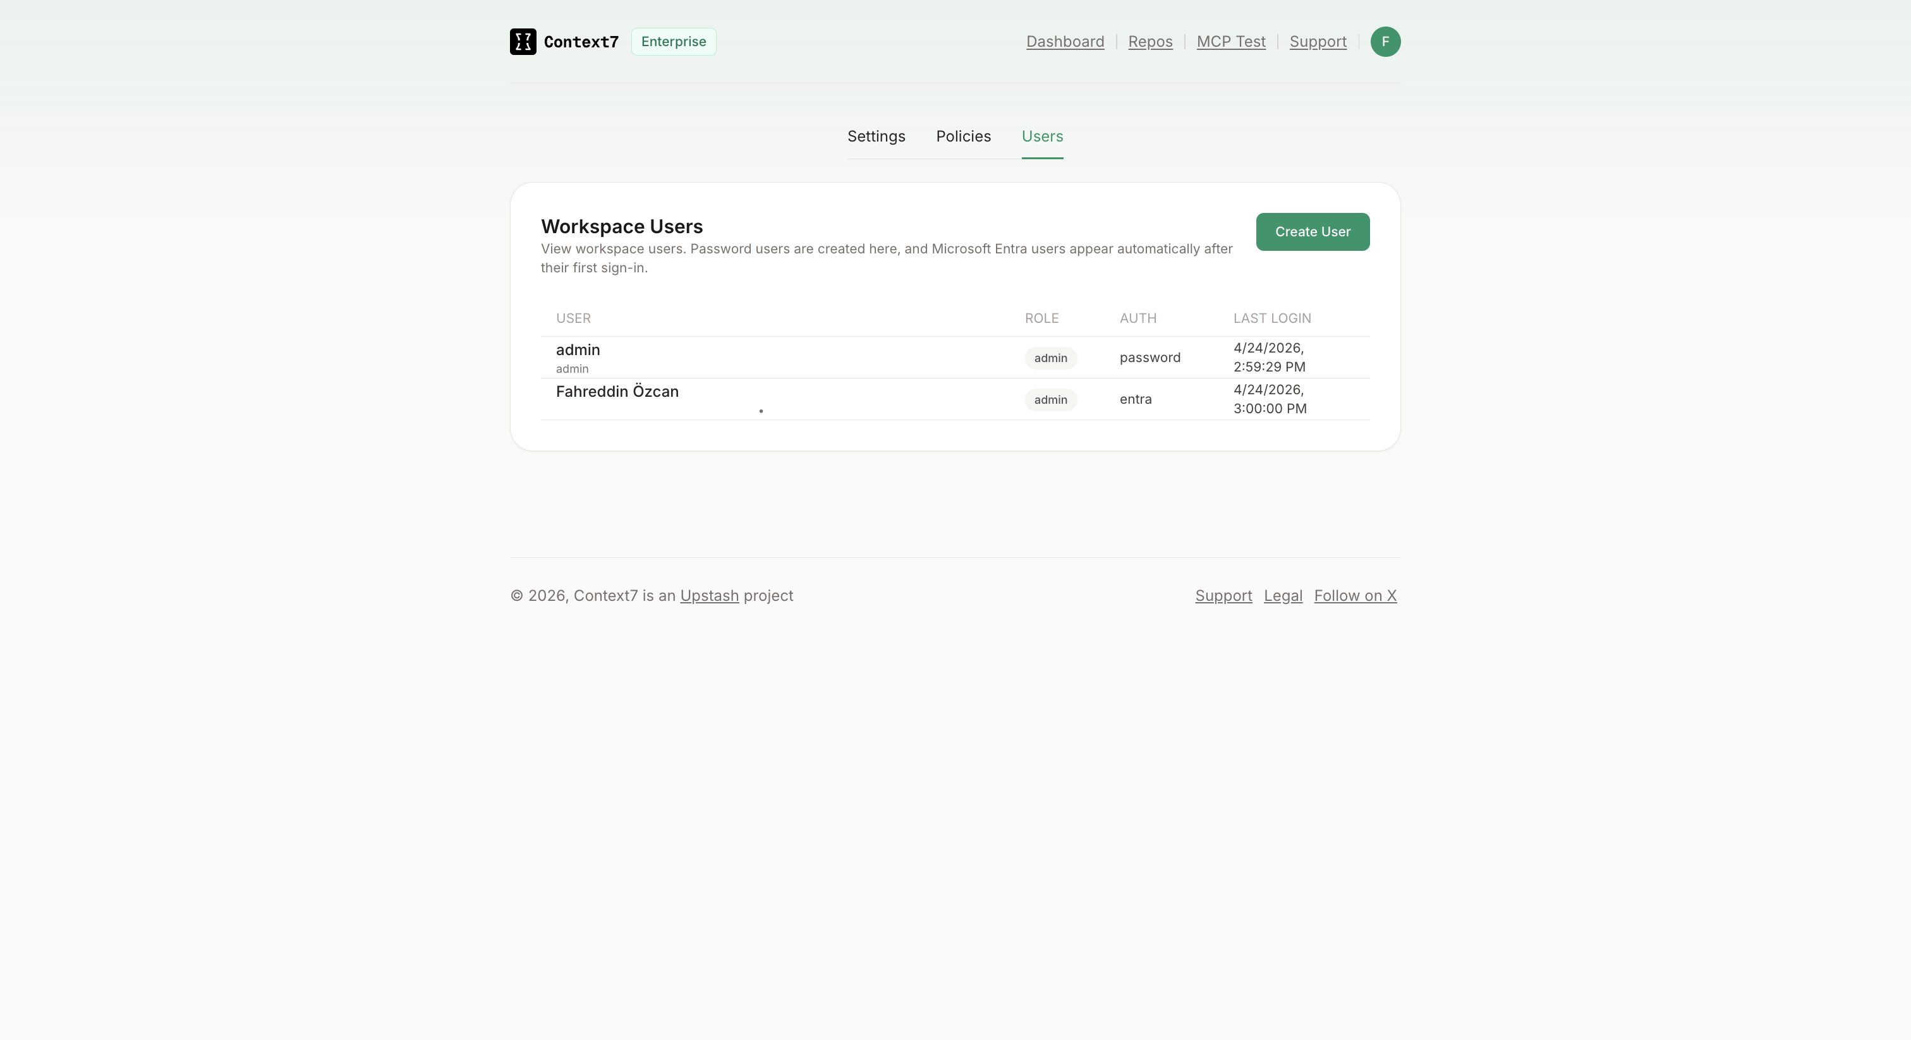The image size is (1911, 1040).
Task: Click the LAST LOGIN column header
Action: (x=1271, y=318)
